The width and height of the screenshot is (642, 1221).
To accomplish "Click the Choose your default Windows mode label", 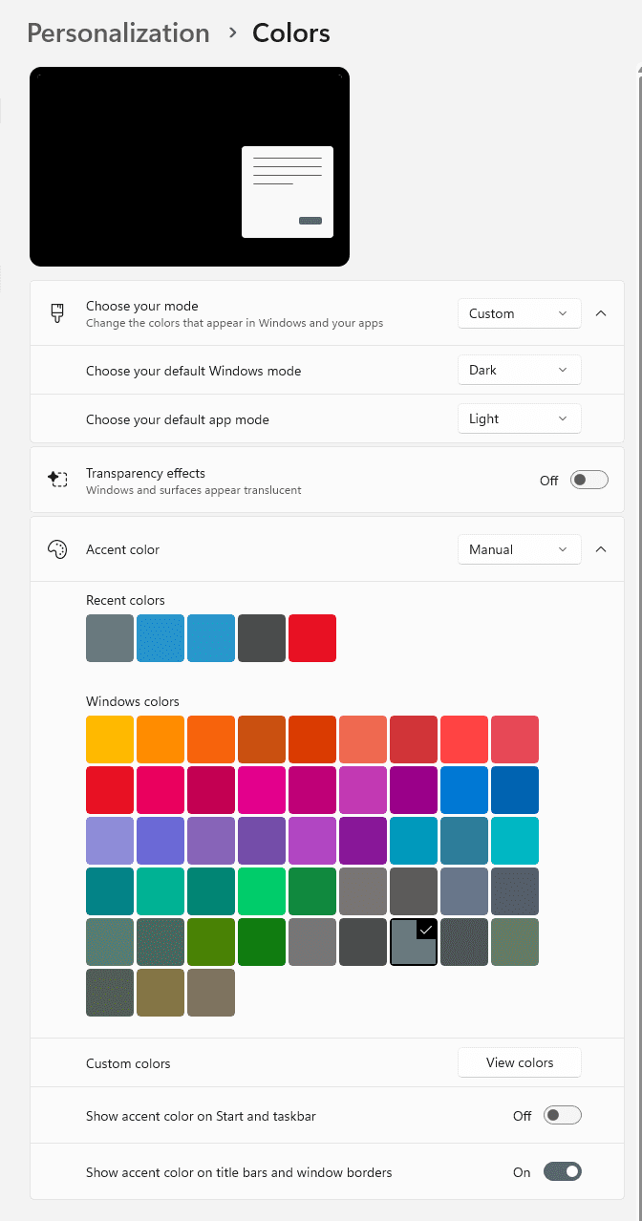I will (193, 371).
